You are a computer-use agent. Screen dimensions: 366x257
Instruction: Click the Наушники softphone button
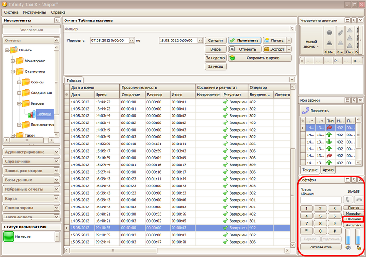(354, 219)
